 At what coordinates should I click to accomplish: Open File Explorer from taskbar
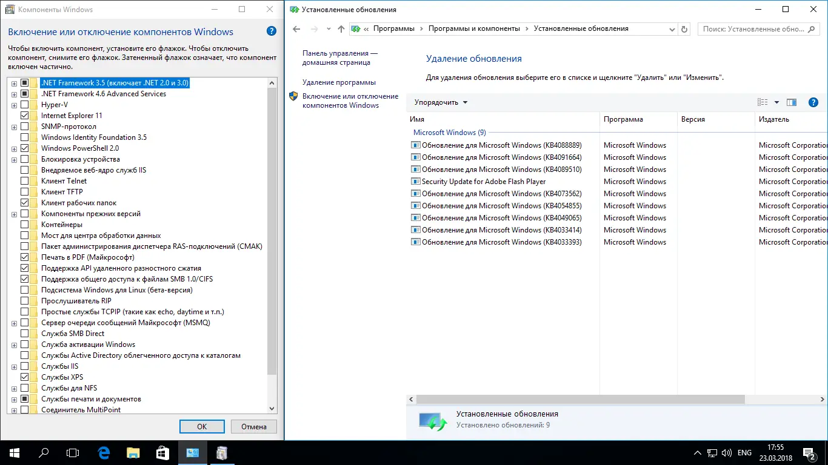pyautogui.click(x=133, y=452)
